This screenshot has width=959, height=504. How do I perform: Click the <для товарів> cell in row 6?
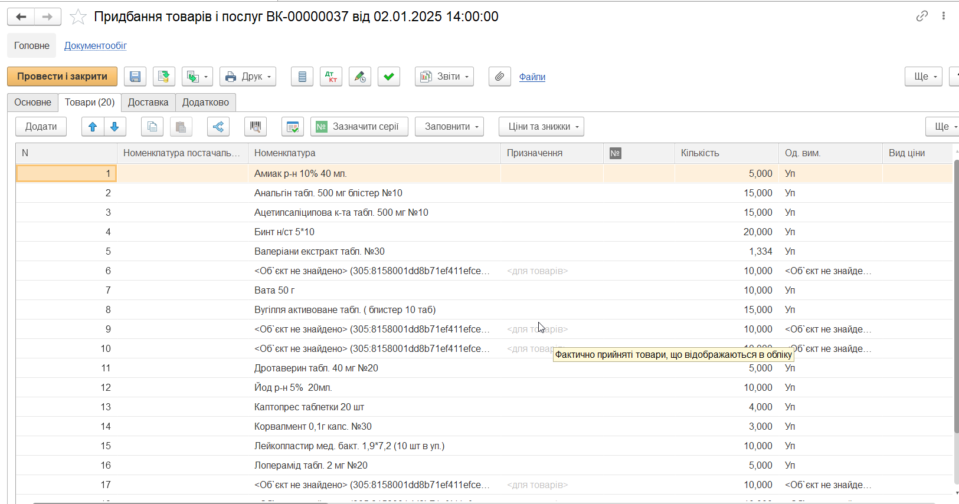(x=552, y=271)
